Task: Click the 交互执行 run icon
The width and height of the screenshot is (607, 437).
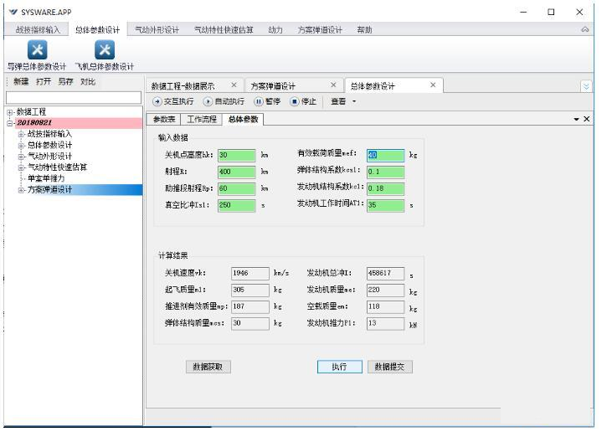Action: point(157,101)
